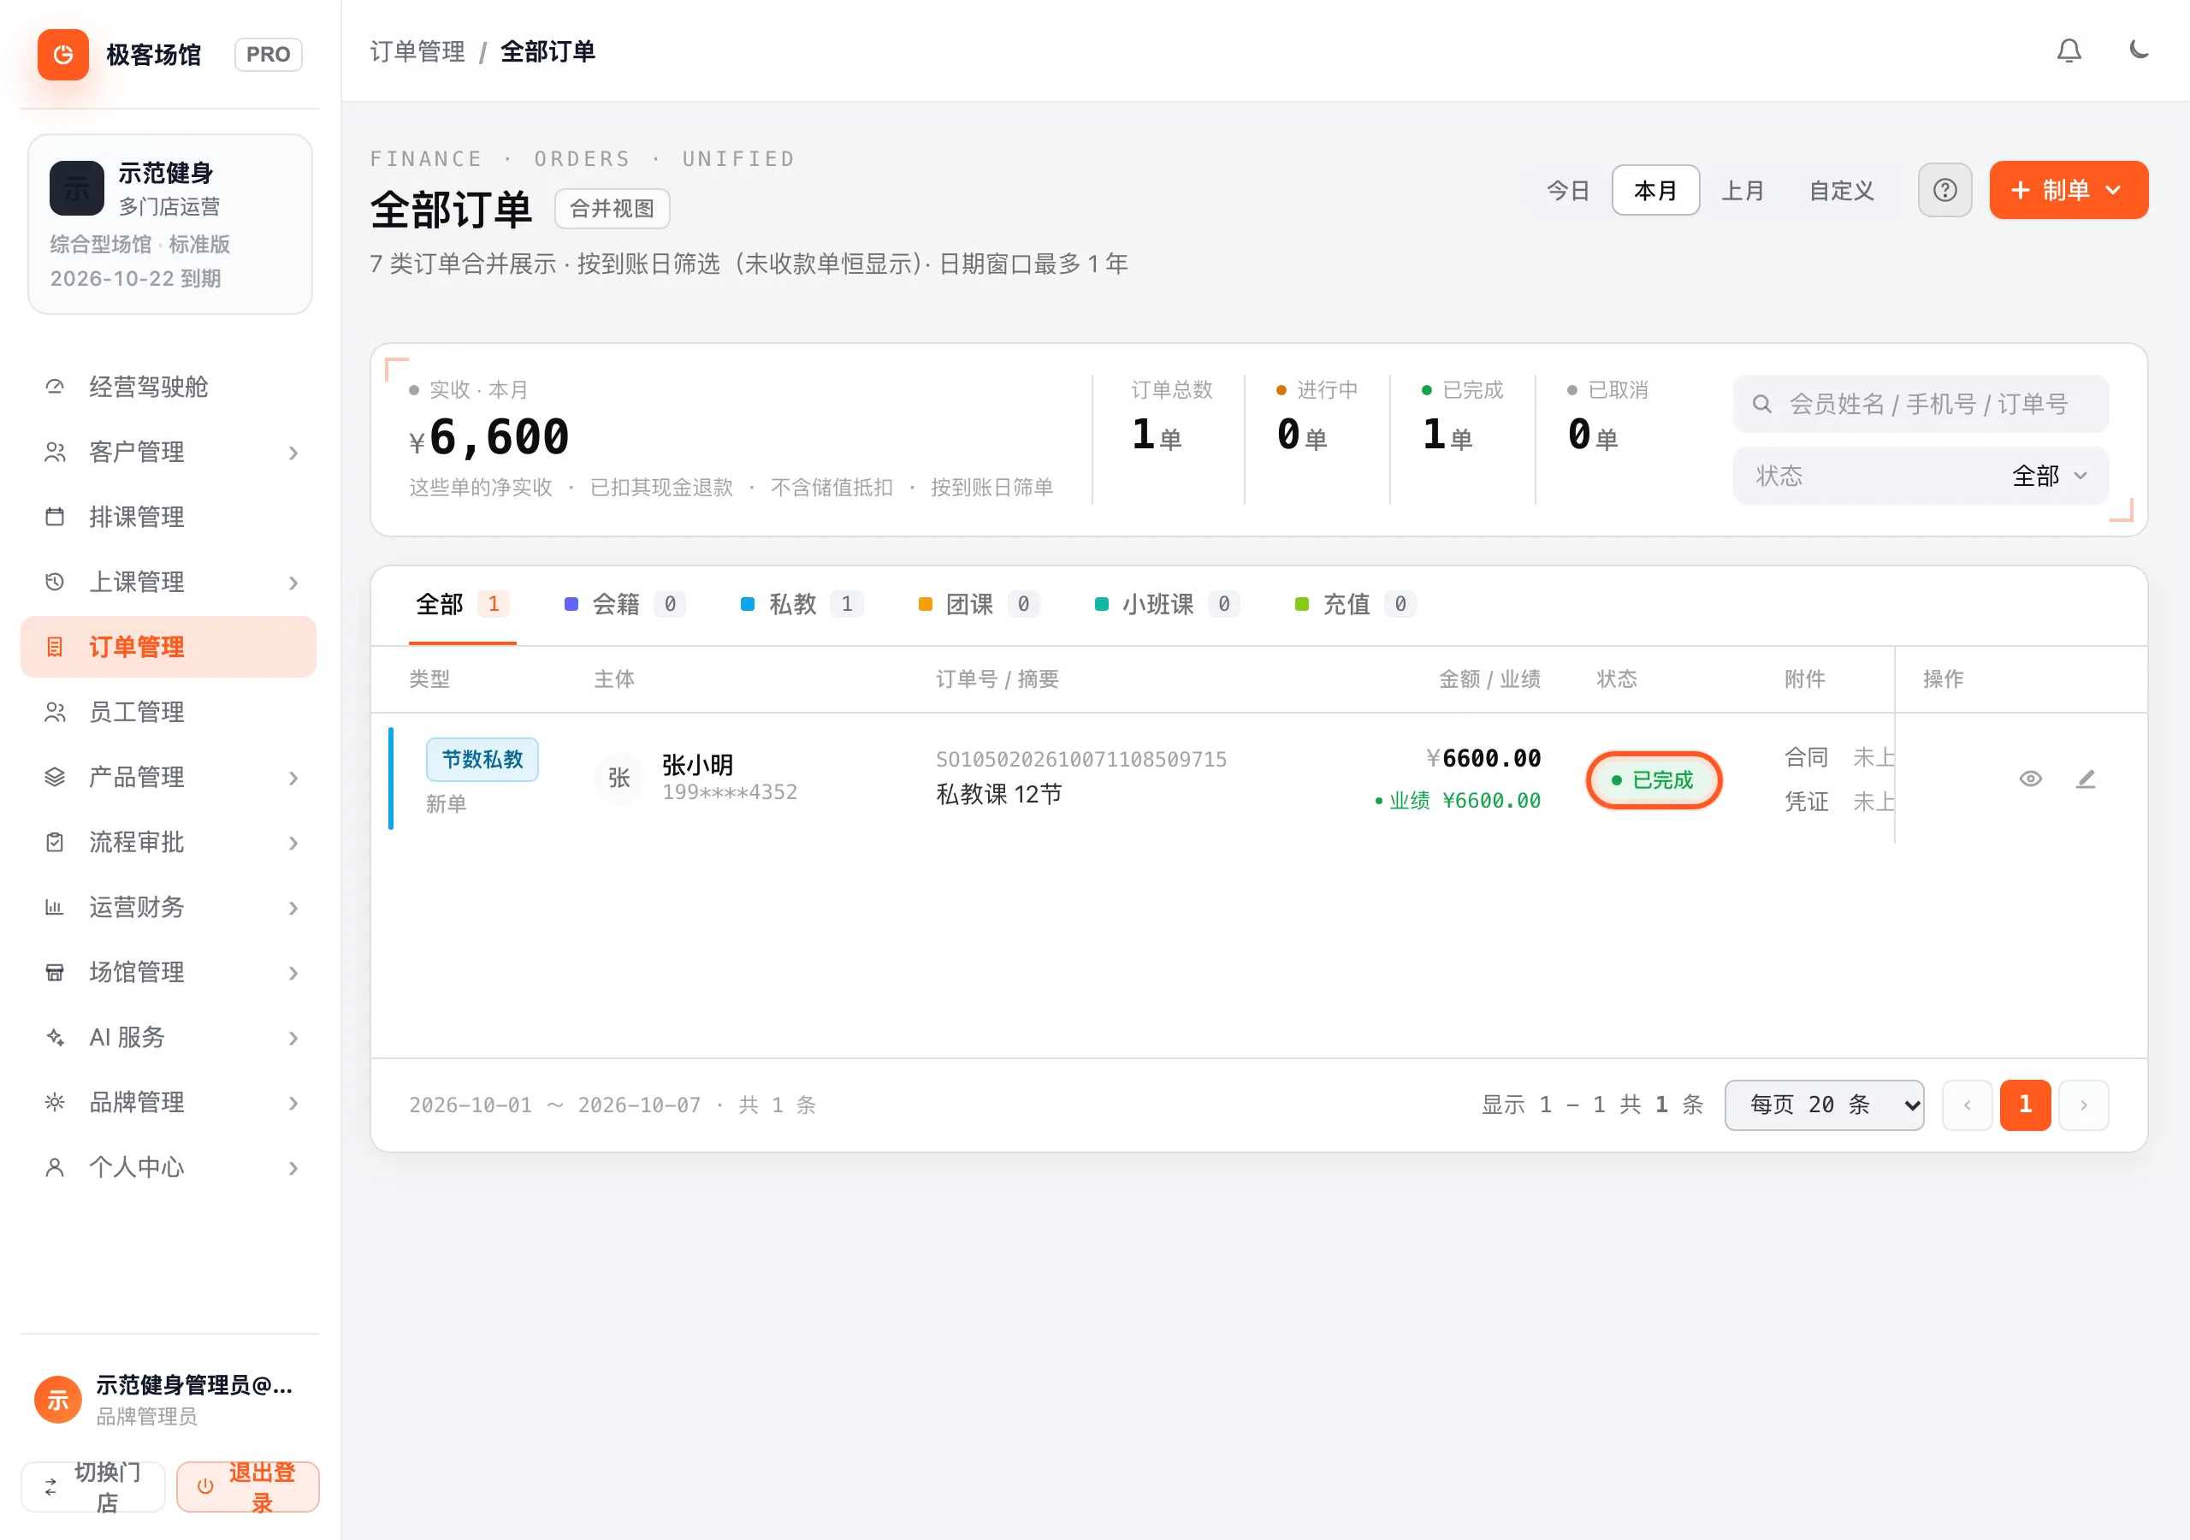The image size is (2190, 1540).
Task: Expand 客户管理 menu
Action: pyautogui.click(x=169, y=452)
